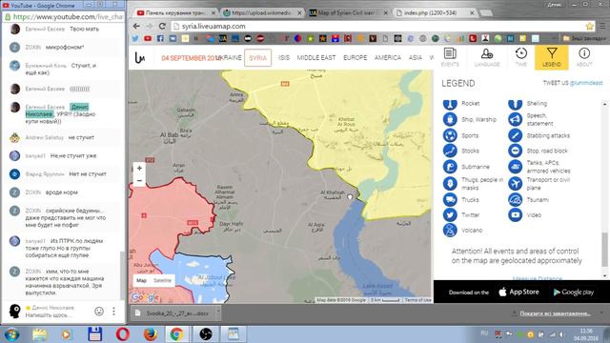Select the ASIA region tab
This screenshot has width=610, height=343.
[416, 57]
